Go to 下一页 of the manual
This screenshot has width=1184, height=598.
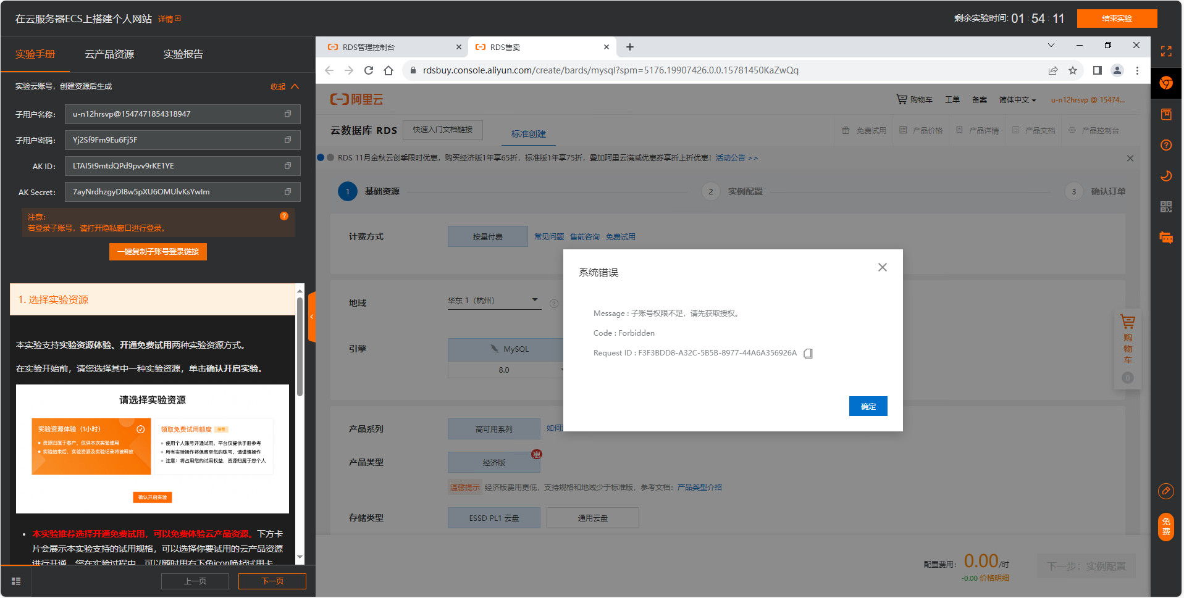pos(272,581)
